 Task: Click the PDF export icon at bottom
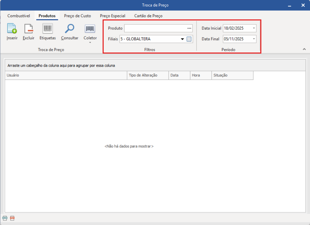tap(12, 218)
